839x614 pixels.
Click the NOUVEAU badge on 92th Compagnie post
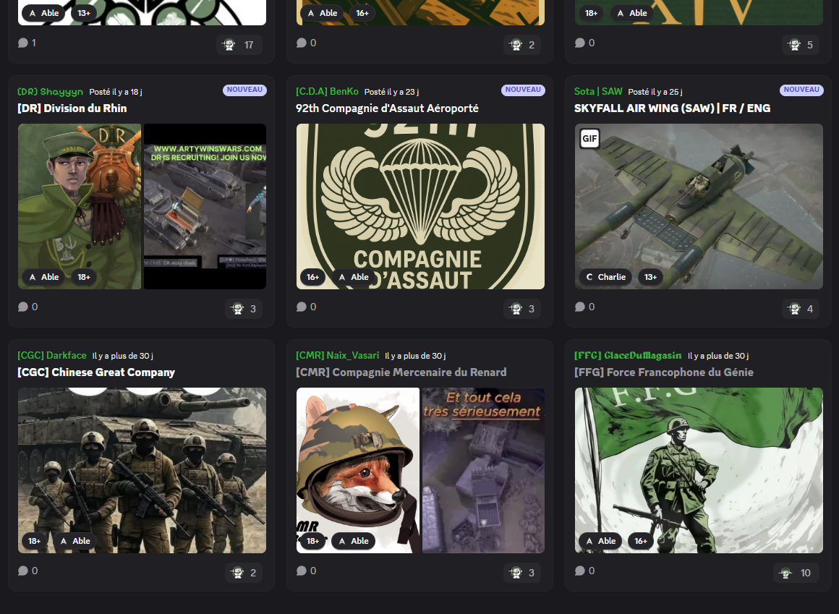point(523,90)
